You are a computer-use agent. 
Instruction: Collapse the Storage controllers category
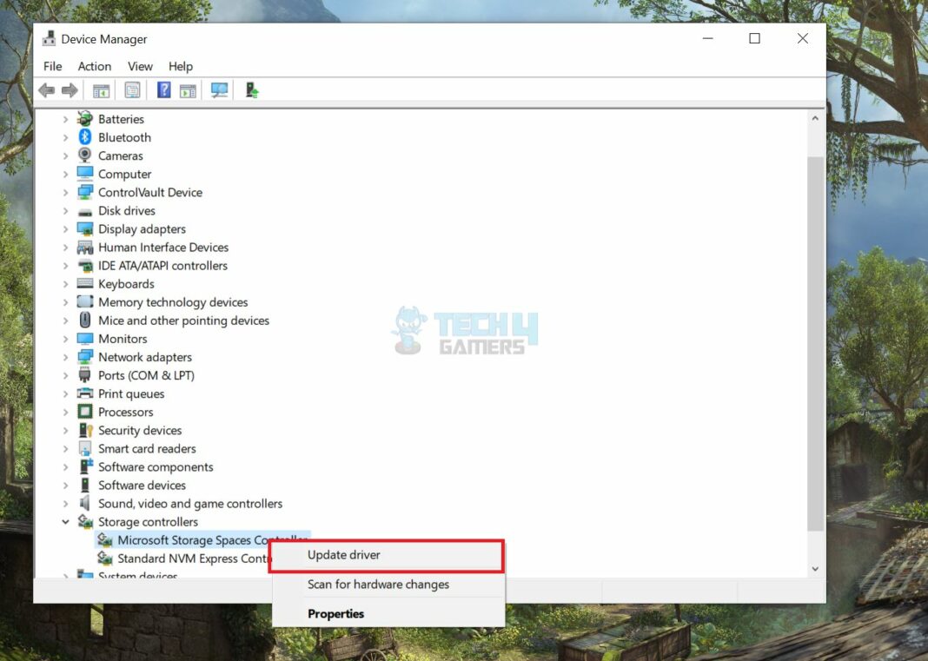click(x=66, y=521)
